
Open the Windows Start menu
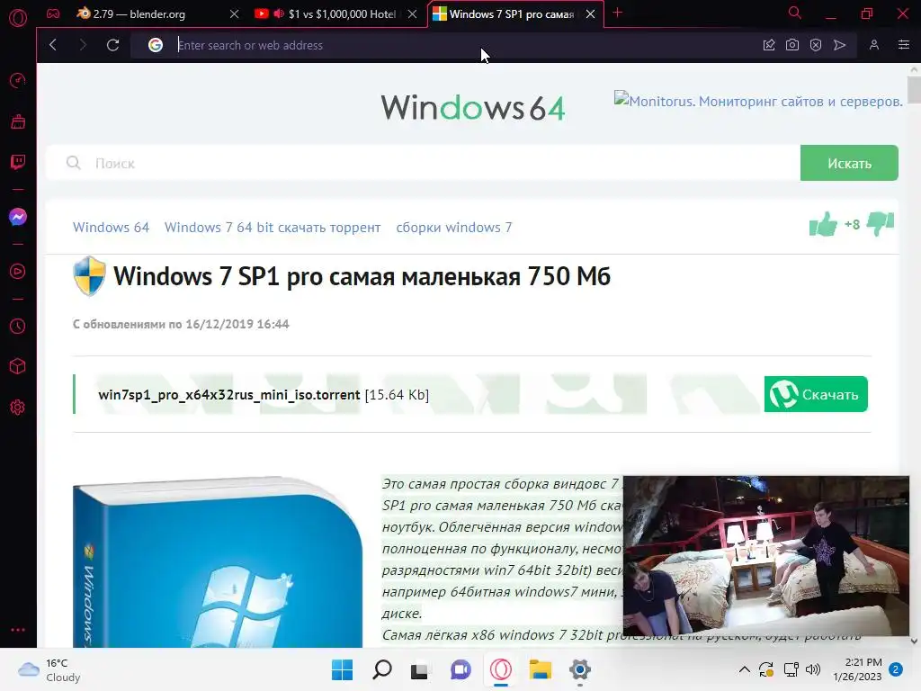tap(343, 669)
